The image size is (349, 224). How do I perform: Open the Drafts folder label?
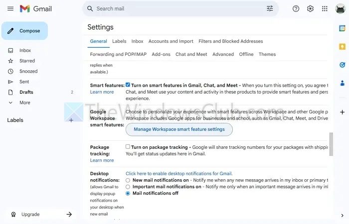click(26, 92)
